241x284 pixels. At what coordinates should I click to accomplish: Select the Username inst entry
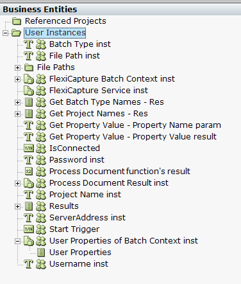click(79, 264)
